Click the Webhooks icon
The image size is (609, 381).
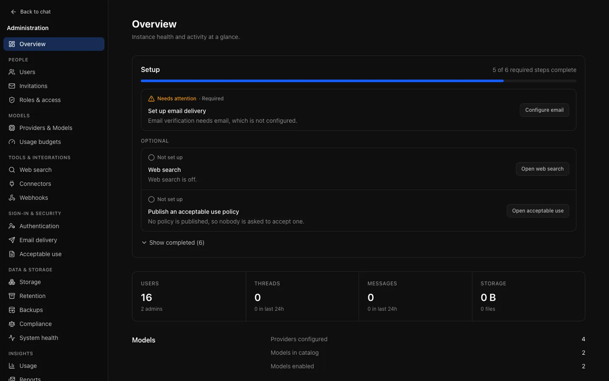coord(12,198)
